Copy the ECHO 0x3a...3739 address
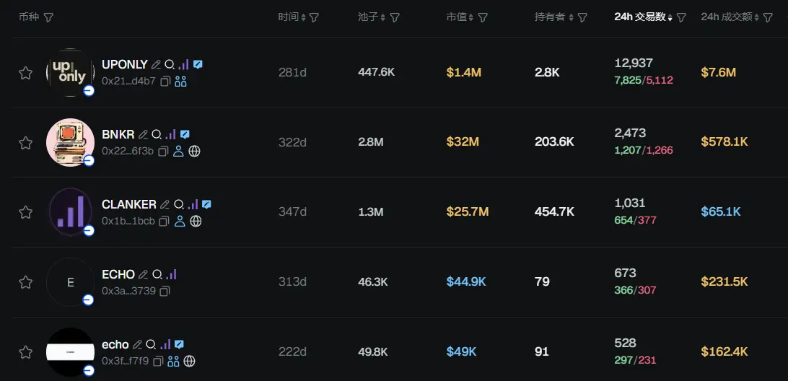 (165, 291)
